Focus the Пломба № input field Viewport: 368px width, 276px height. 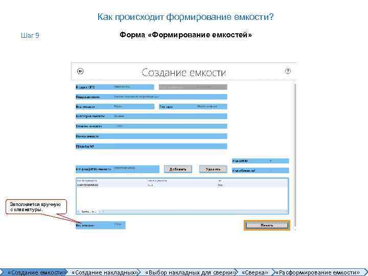(x=151, y=146)
